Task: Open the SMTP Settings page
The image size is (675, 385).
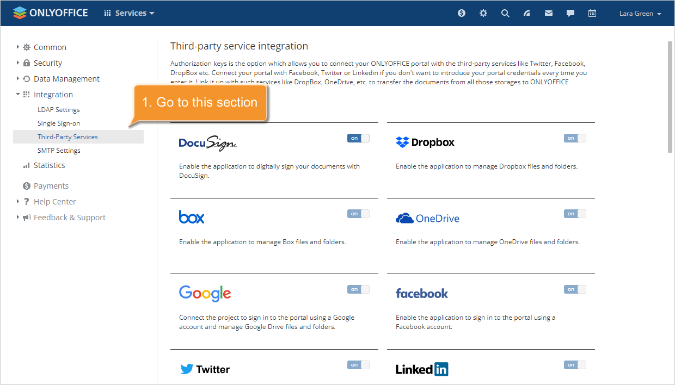Action: tap(59, 150)
